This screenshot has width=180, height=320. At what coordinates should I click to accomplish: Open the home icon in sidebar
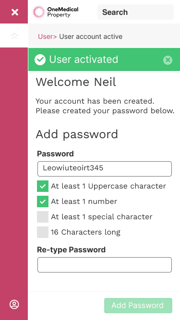pyautogui.click(x=14, y=36)
